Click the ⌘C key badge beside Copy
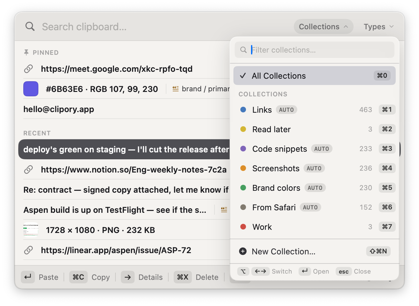The image size is (419, 306). (78, 277)
